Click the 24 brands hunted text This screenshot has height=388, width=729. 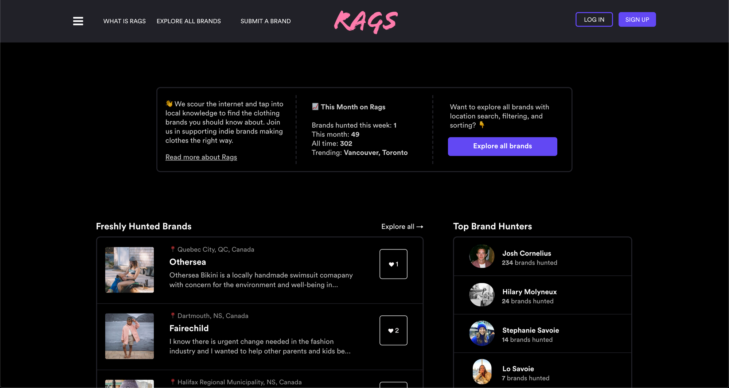tap(527, 301)
